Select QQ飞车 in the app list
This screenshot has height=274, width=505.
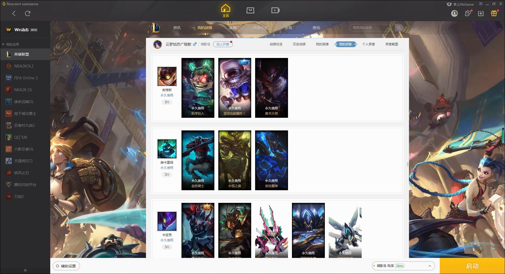(25, 137)
